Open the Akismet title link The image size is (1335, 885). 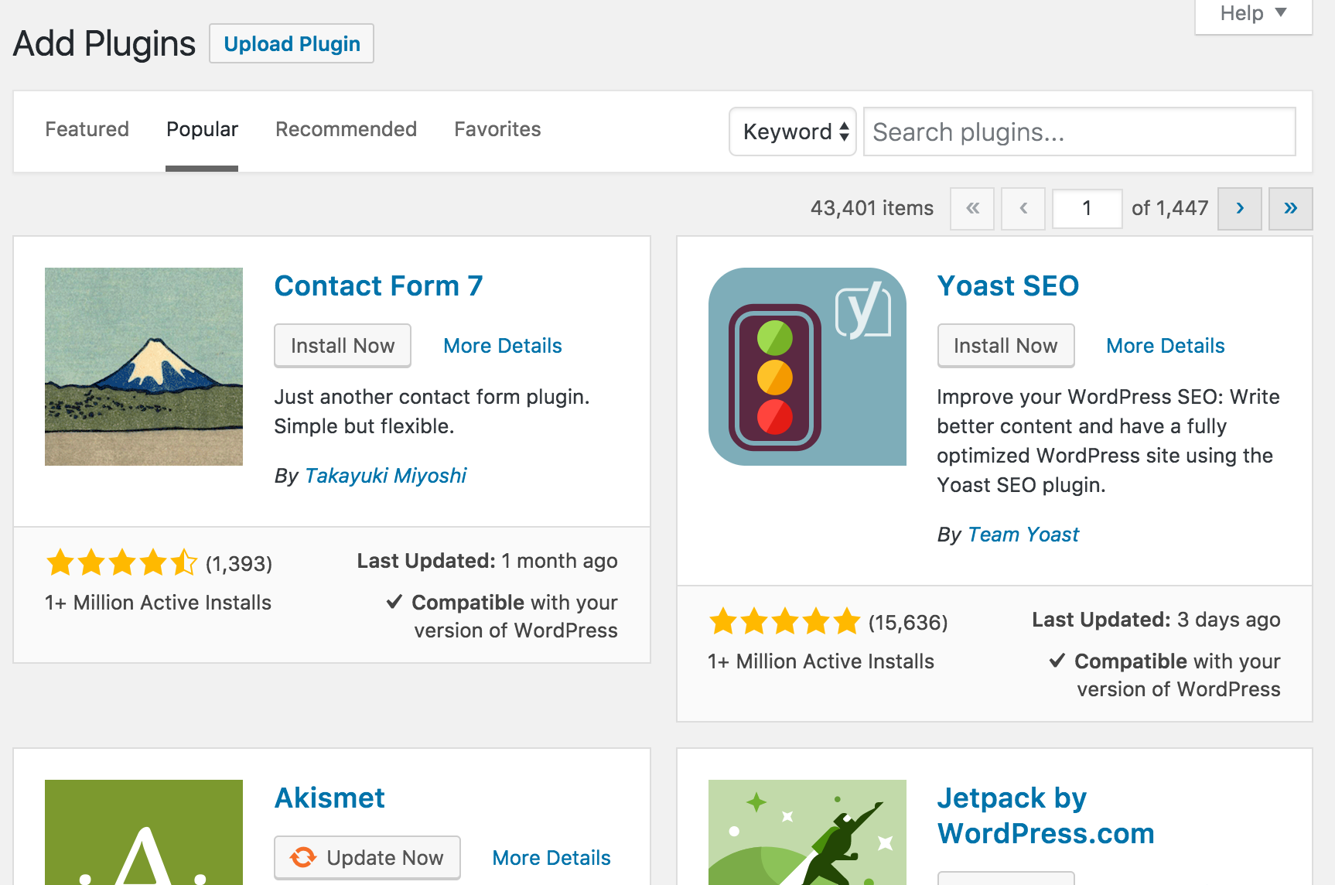[329, 798]
